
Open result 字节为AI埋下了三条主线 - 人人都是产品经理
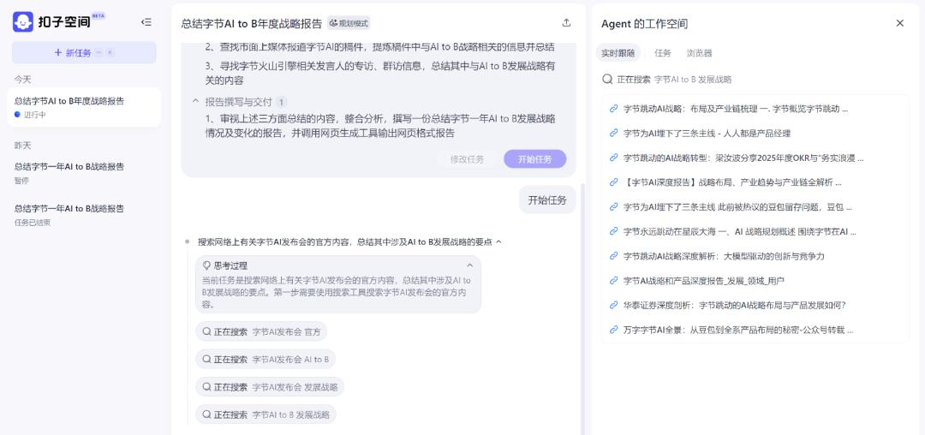(x=706, y=134)
